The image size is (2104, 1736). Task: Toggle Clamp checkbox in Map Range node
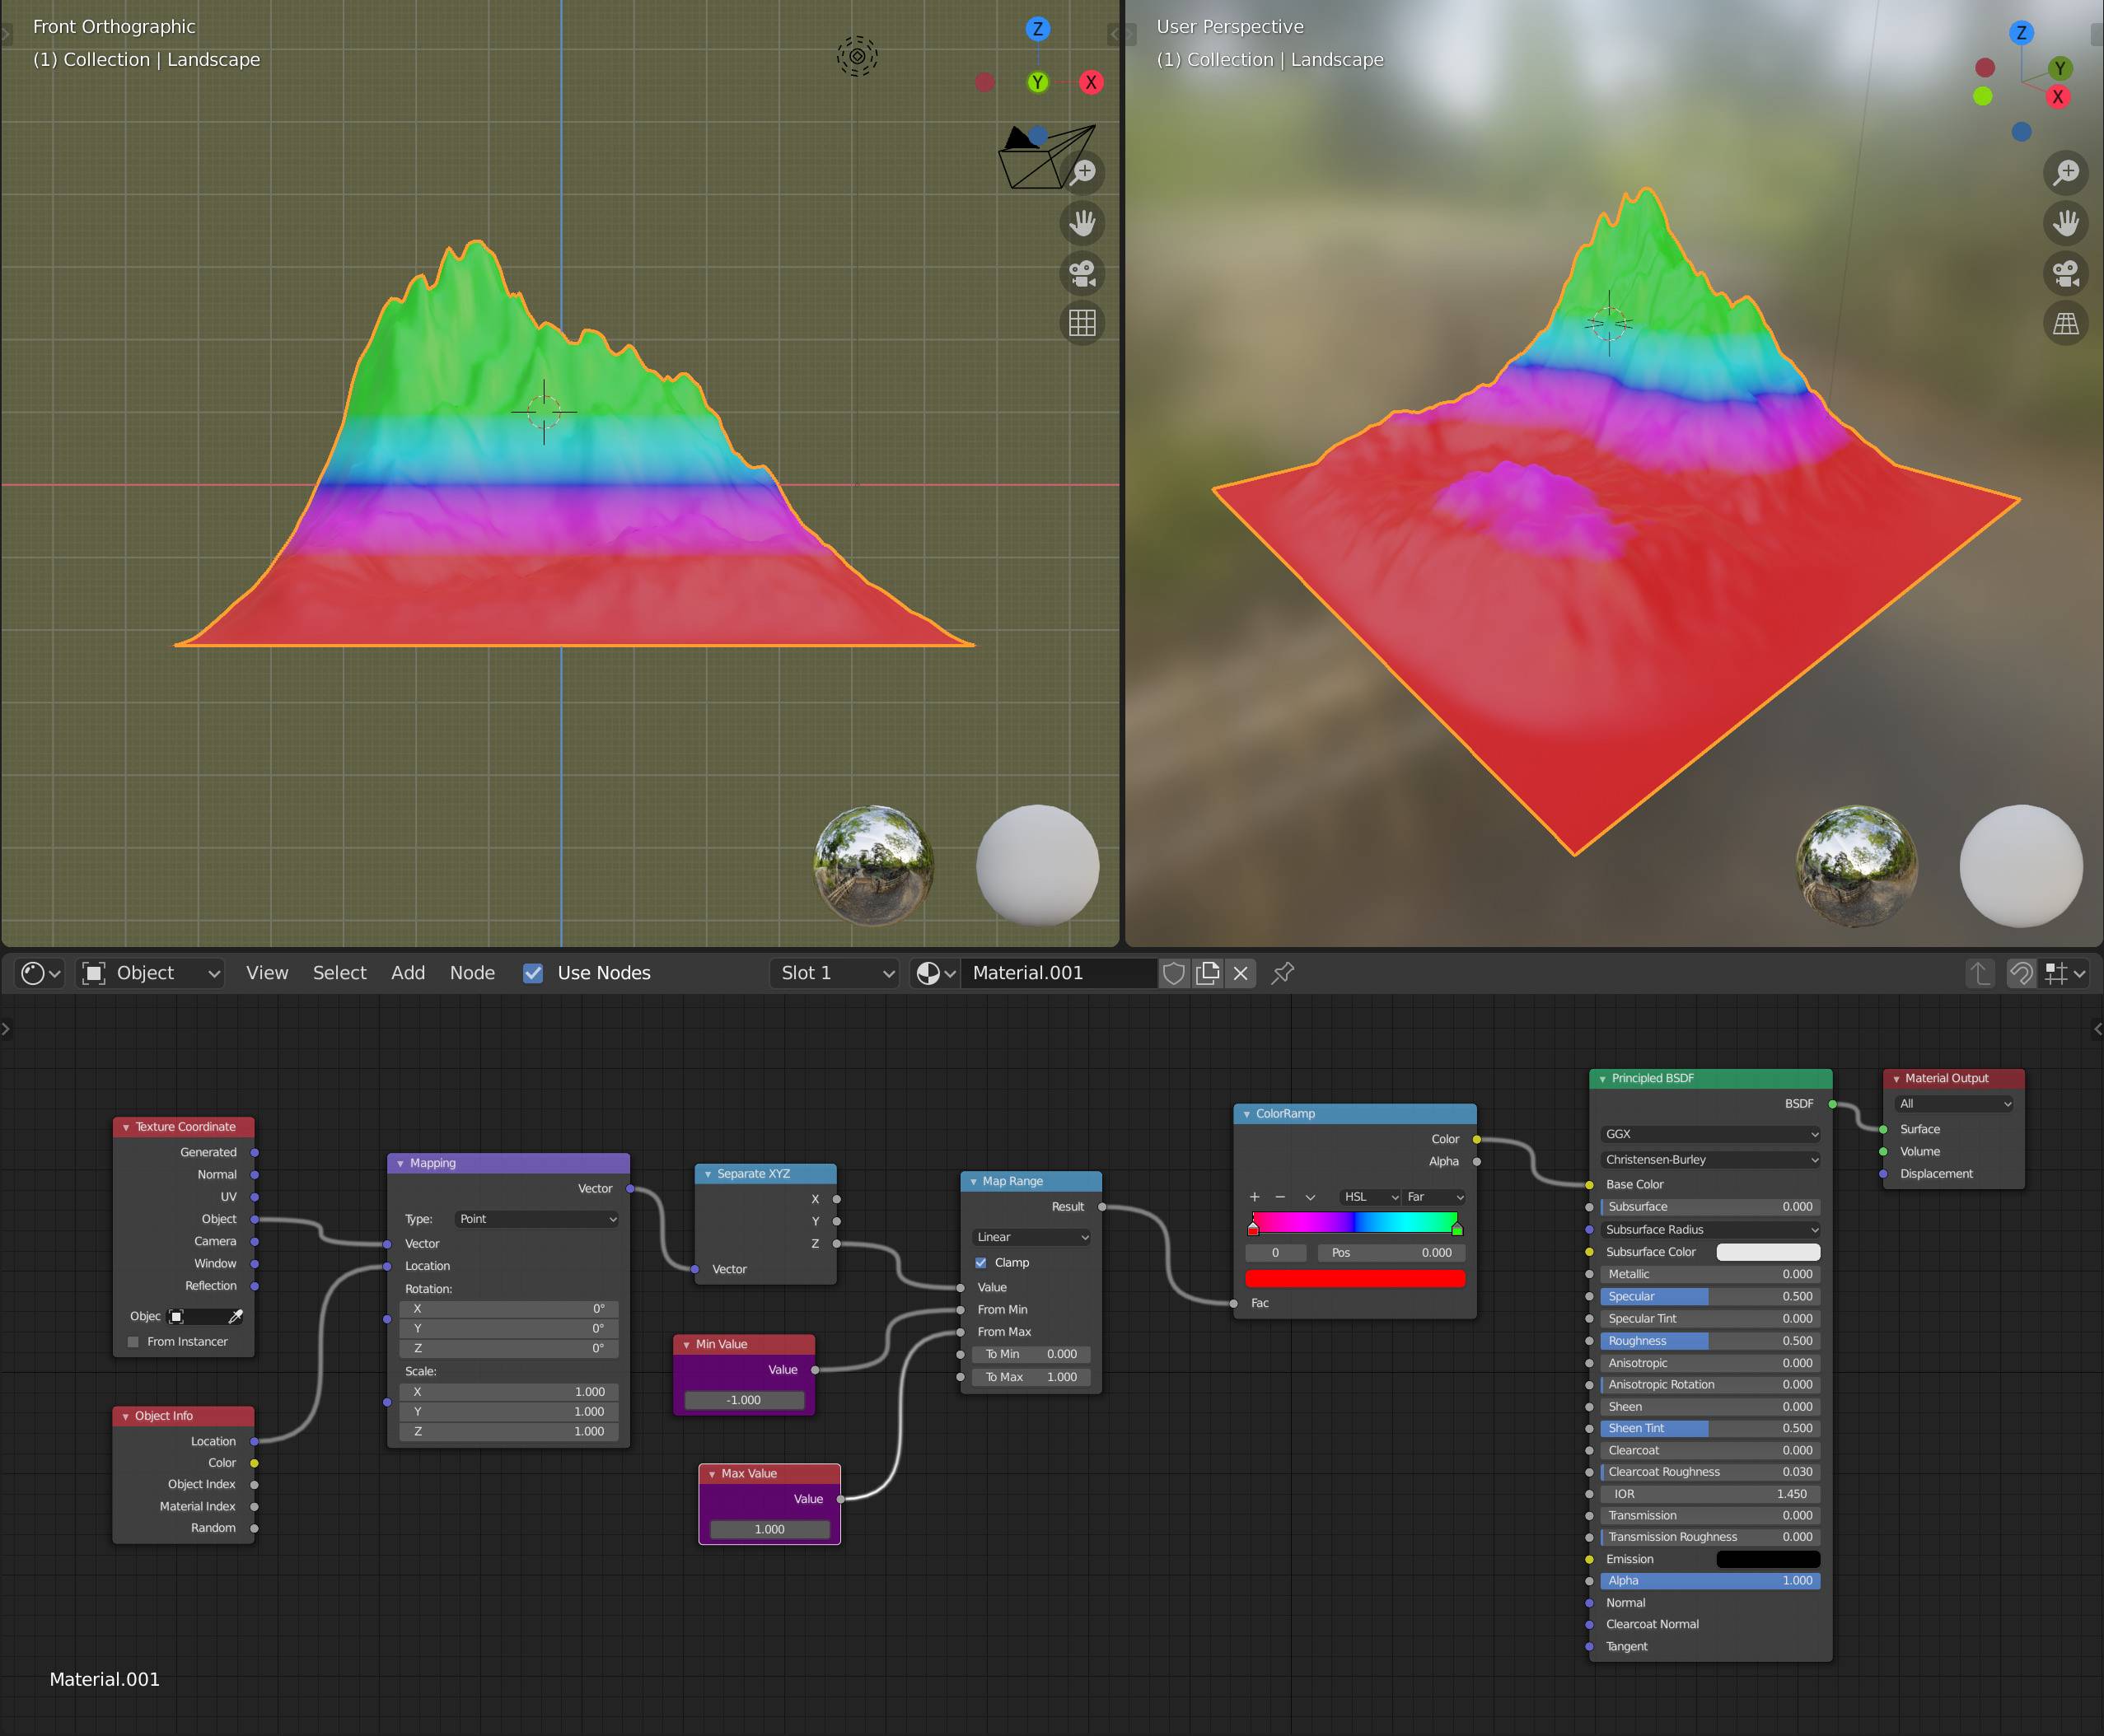(980, 1263)
